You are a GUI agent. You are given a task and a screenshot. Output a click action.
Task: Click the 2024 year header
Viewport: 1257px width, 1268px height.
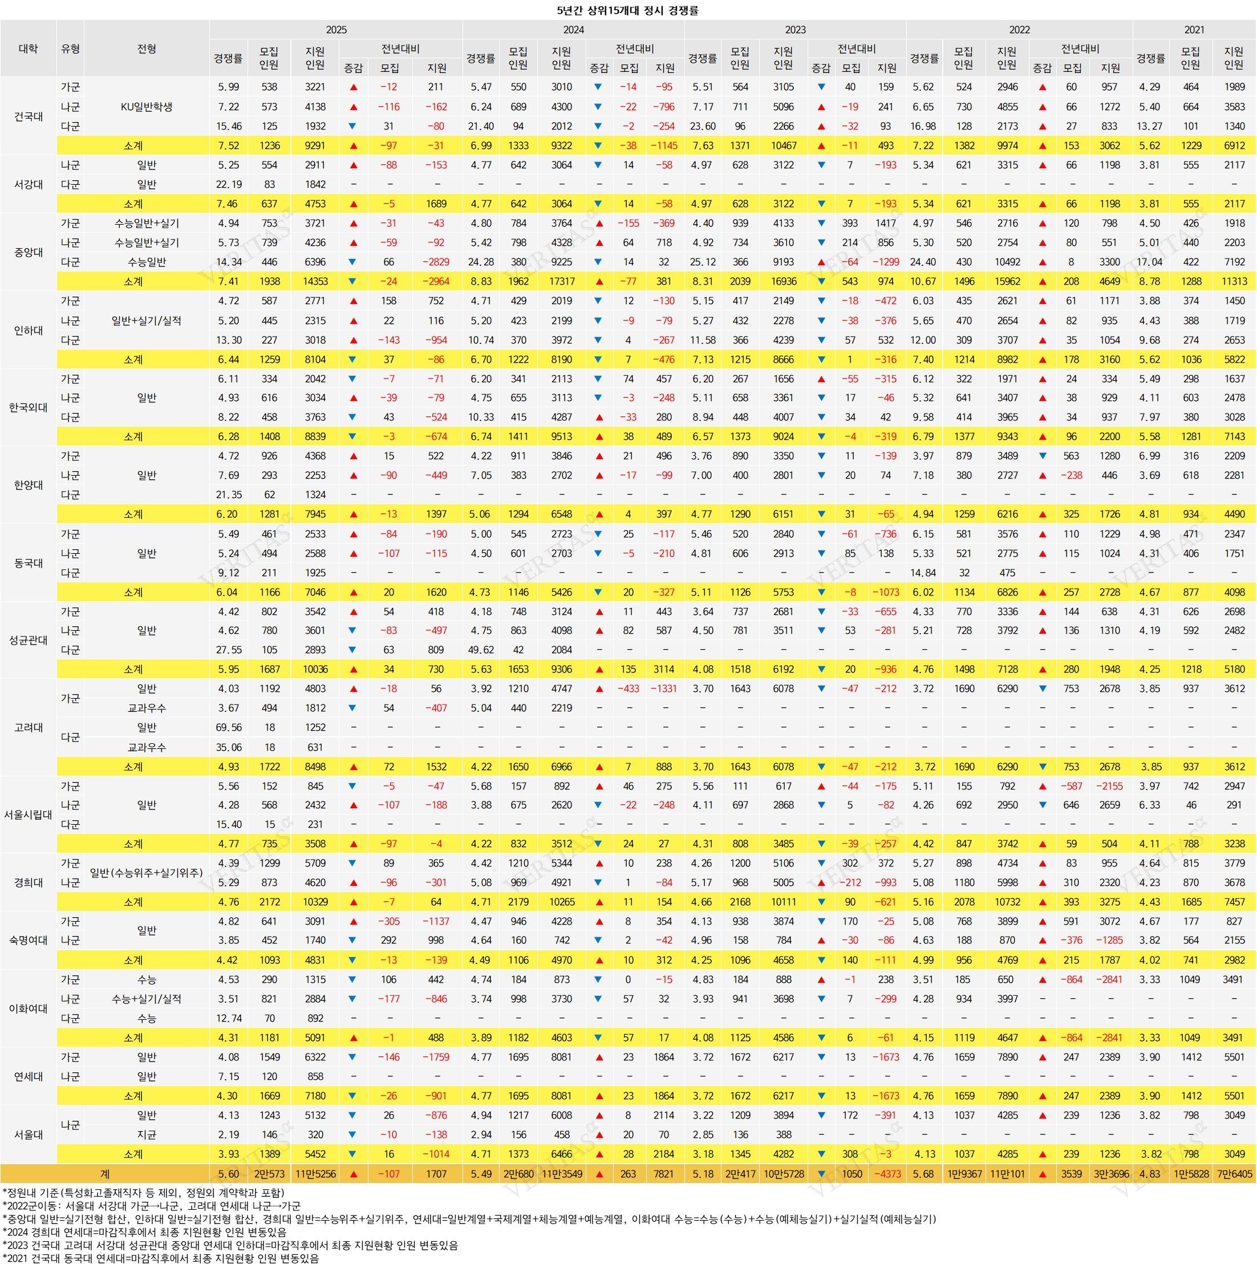tap(573, 30)
